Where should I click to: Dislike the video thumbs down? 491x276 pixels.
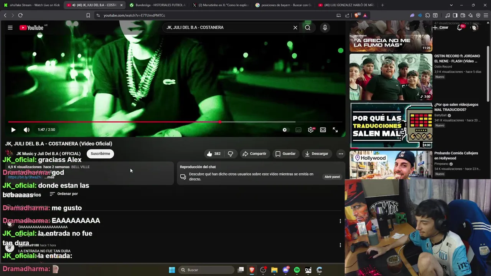(231, 154)
